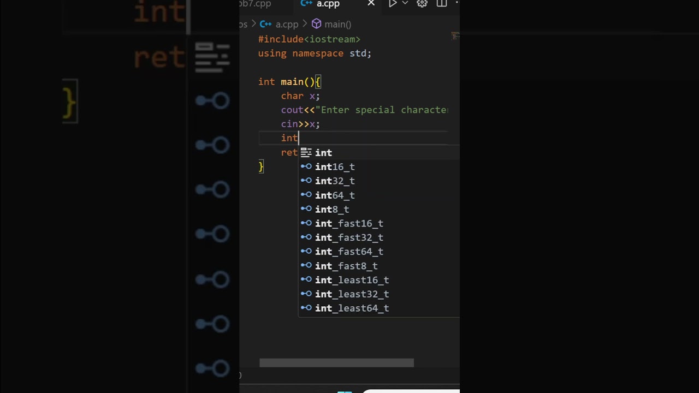Click the typedef icon beside int32_t
Screen dimensions: 699x393
coord(306,181)
